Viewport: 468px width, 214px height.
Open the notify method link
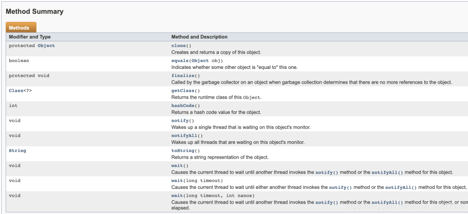tap(180, 120)
